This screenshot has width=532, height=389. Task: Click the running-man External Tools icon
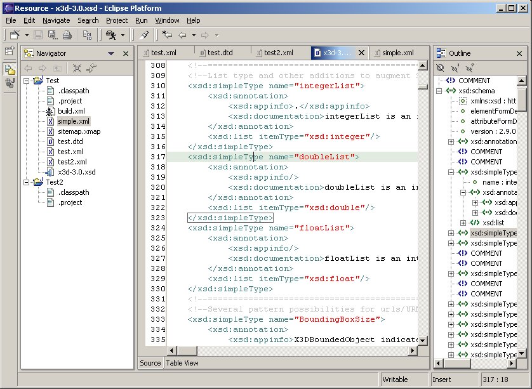[x=111, y=35]
